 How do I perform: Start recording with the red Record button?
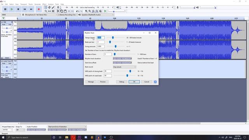pos(39,9)
